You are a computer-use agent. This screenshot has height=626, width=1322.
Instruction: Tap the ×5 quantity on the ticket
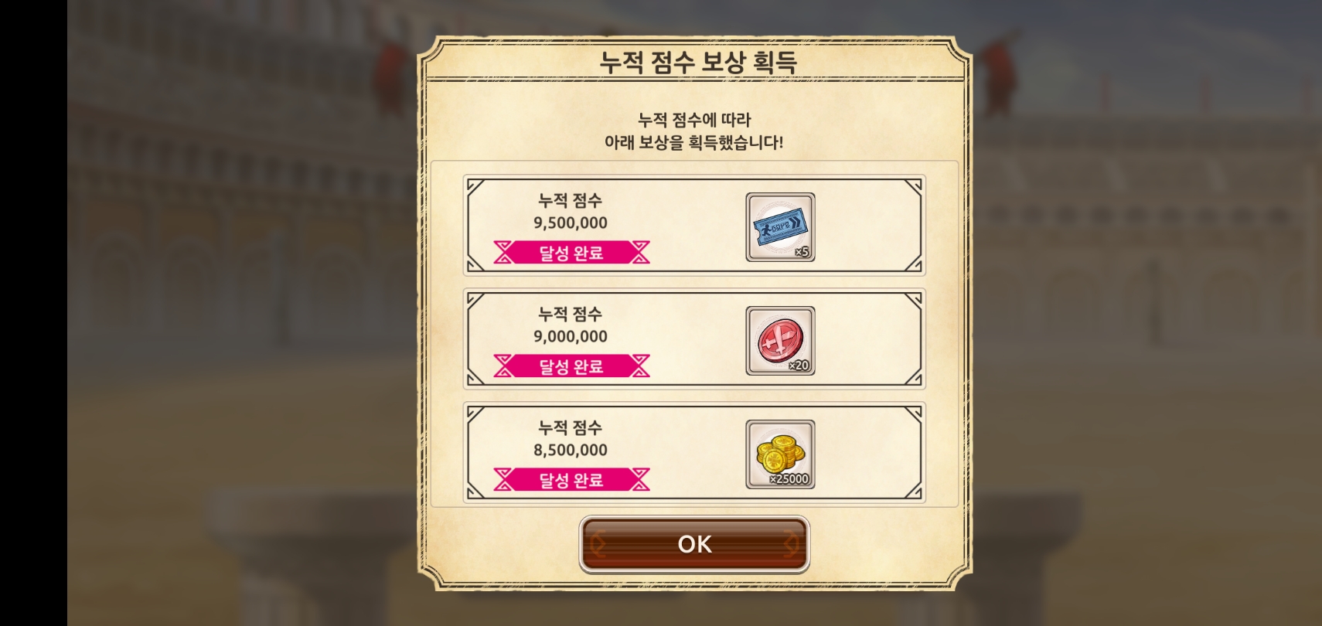(802, 252)
